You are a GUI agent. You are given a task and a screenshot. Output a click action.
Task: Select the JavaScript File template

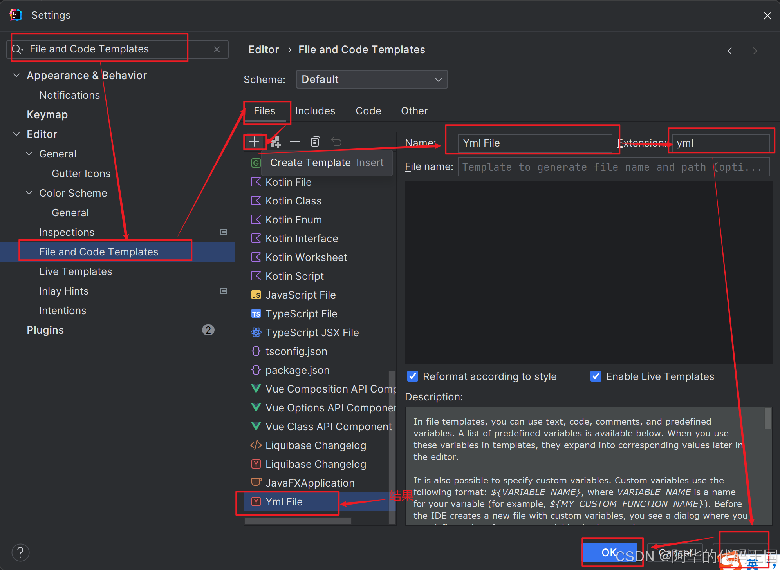[300, 295]
